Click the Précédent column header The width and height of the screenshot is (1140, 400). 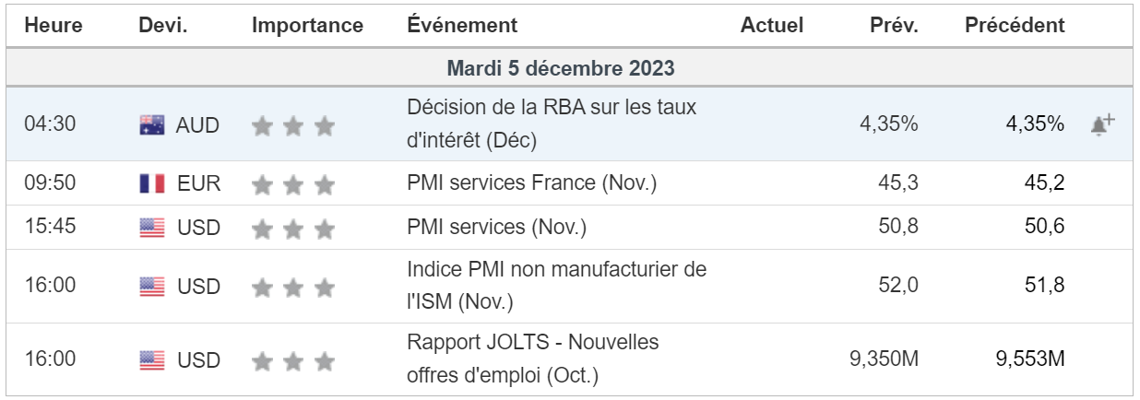pyautogui.click(x=1015, y=26)
